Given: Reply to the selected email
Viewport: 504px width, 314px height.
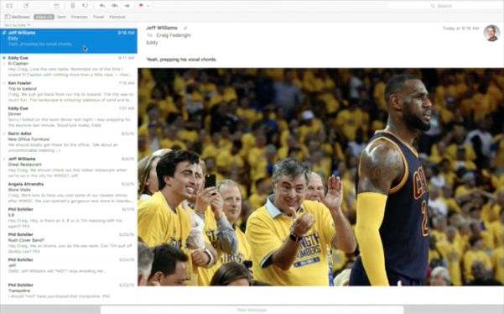Looking at the screenshot, I should coord(102,6).
